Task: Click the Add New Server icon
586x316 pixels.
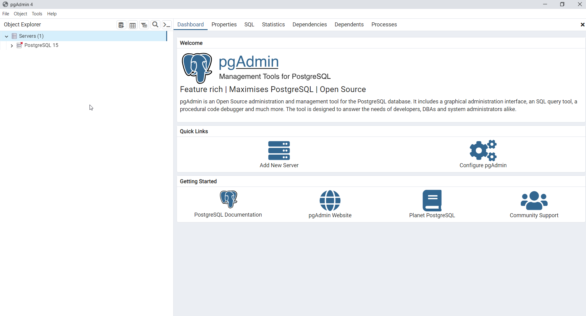Action: [279, 151]
